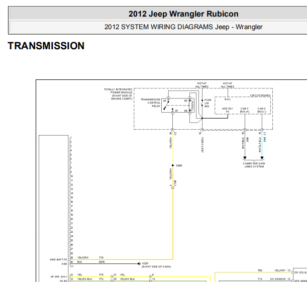Select the C106 connector label
Viewport: 307px width, 282px height.
[x=175, y=183]
